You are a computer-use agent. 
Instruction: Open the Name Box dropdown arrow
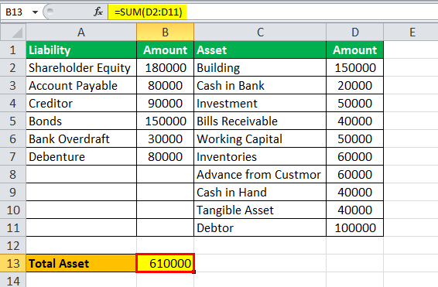coord(35,12)
